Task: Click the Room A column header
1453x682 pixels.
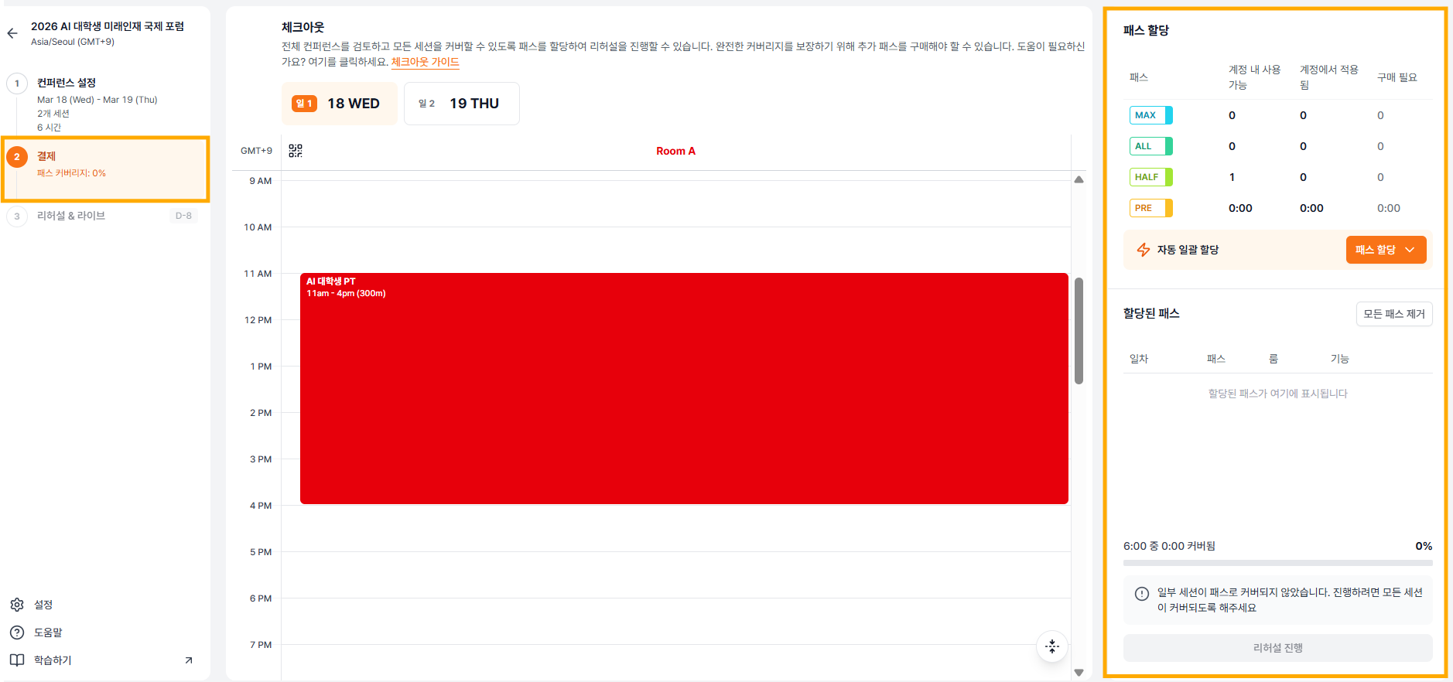Action: point(675,151)
